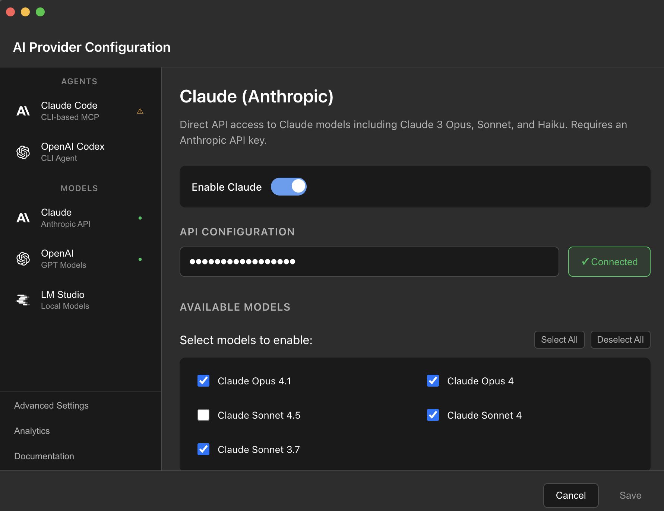Toggle the Enable Claude switch
664x511 pixels.
(288, 187)
